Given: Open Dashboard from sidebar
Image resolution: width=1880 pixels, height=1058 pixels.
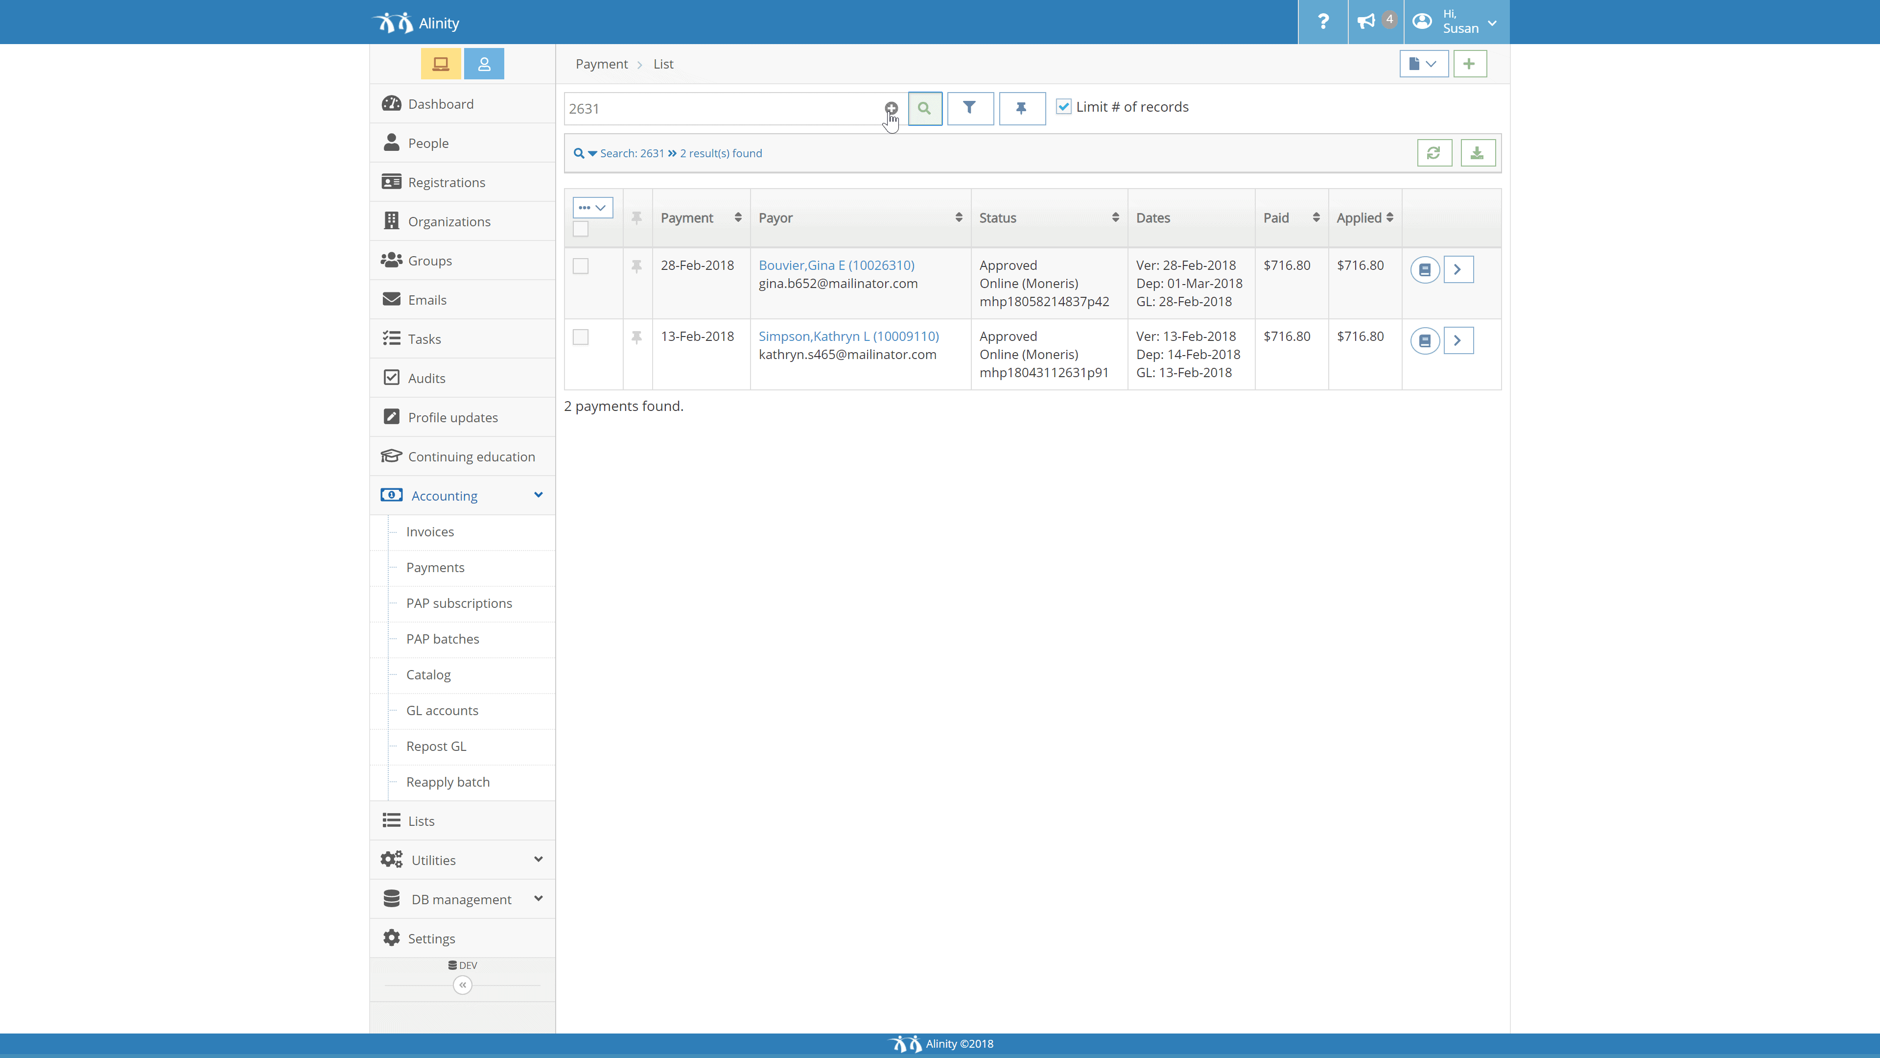Looking at the screenshot, I should tap(463, 104).
